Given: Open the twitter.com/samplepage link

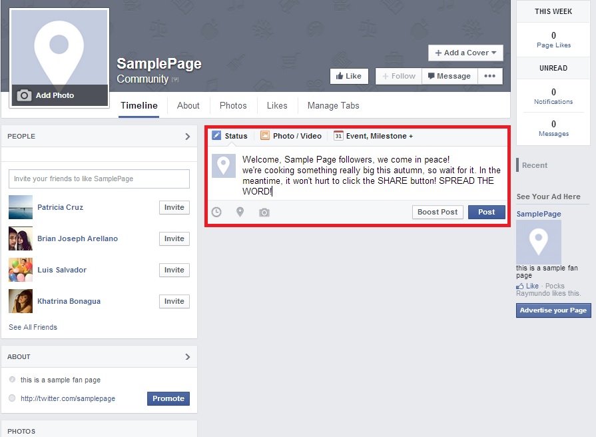Looking at the screenshot, I should click(x=68, y=398).
